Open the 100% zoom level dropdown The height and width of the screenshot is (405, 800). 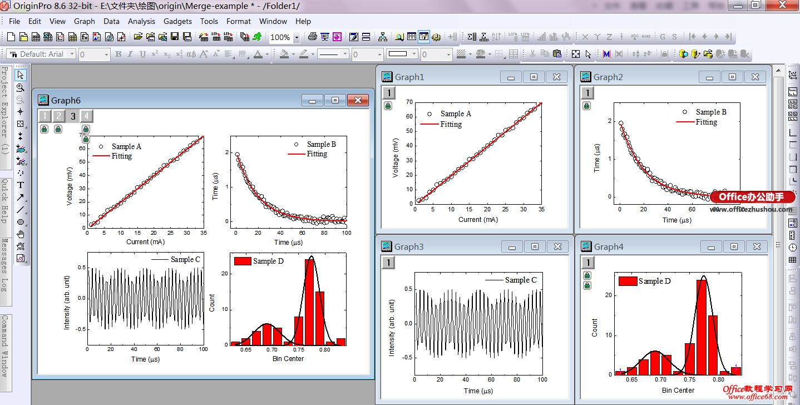pyautogui.click(x=296, y=37)
